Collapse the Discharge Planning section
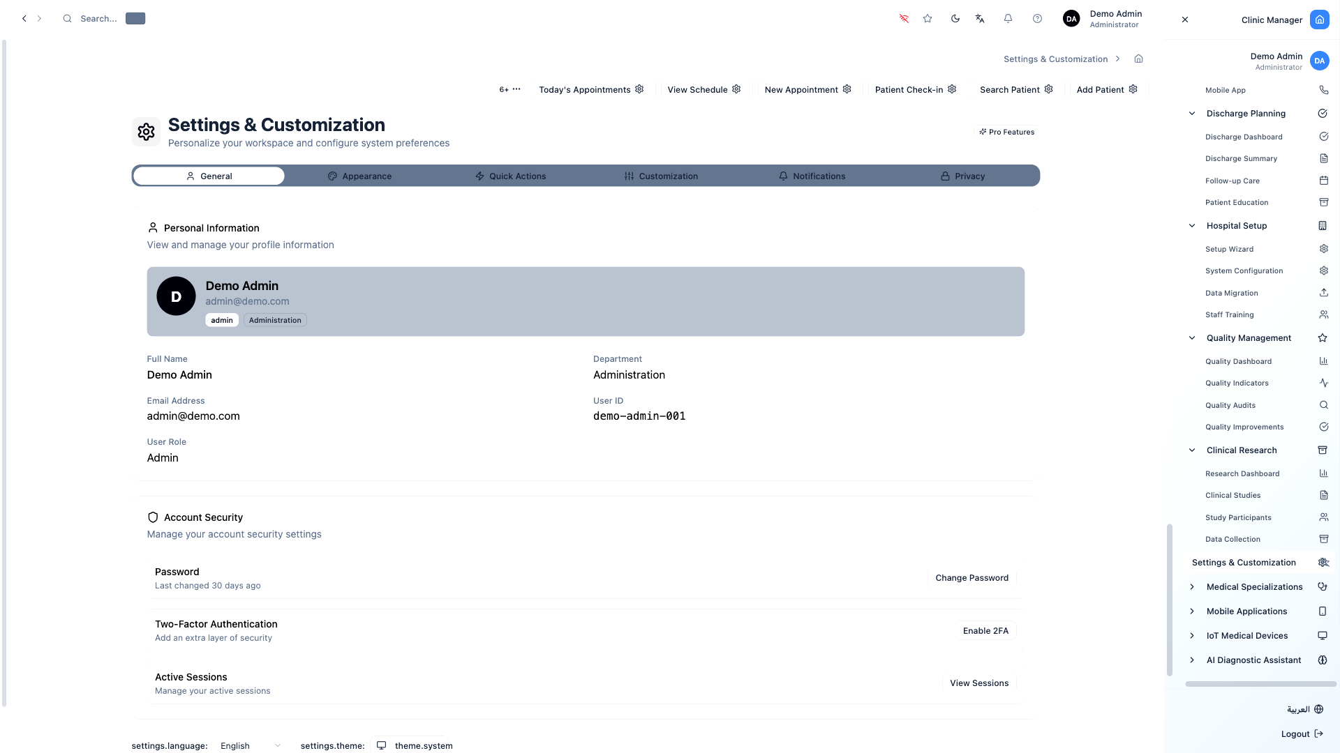 click(x=1192, y=114)
